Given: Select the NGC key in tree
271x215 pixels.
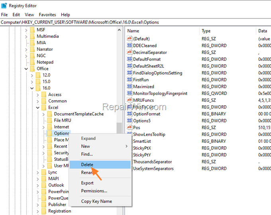Looking at the screenshot, I should (41, 56).
